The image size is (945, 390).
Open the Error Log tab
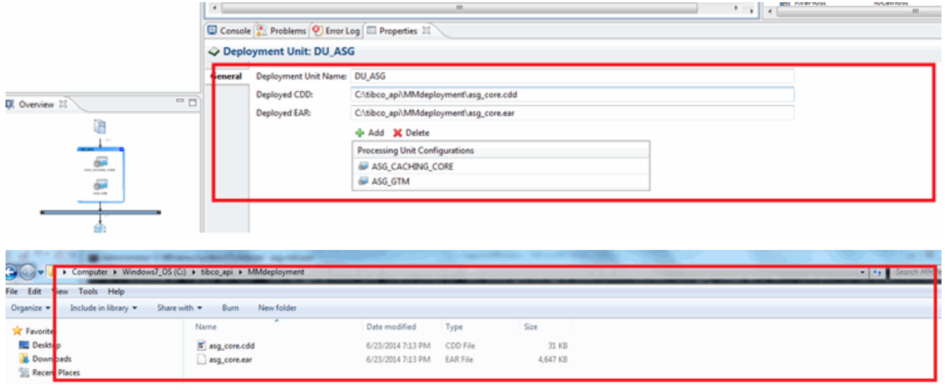click(336, 31)
